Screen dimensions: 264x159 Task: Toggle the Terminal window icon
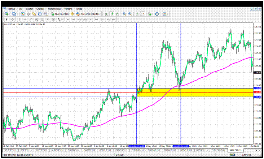[x=40, y=14]
